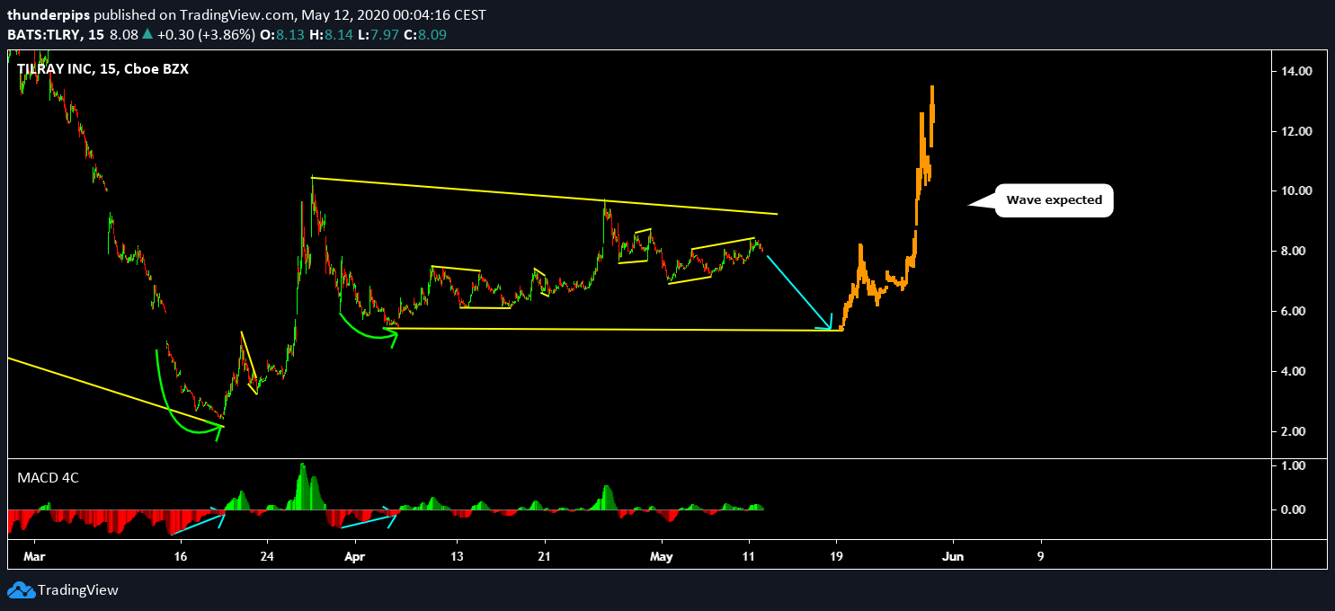1335x611 pixels.
Task: Click the 21 label on the date axis
Action: 544,556
